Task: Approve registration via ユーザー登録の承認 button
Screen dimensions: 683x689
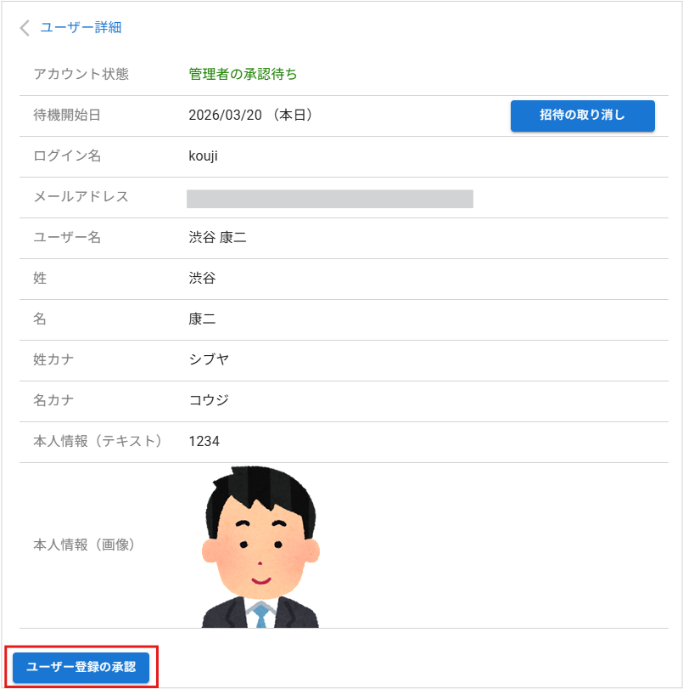Action: (x=80, y=668)
